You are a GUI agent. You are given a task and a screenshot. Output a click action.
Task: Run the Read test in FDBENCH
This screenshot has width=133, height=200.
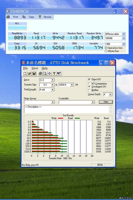click(36, 36)
